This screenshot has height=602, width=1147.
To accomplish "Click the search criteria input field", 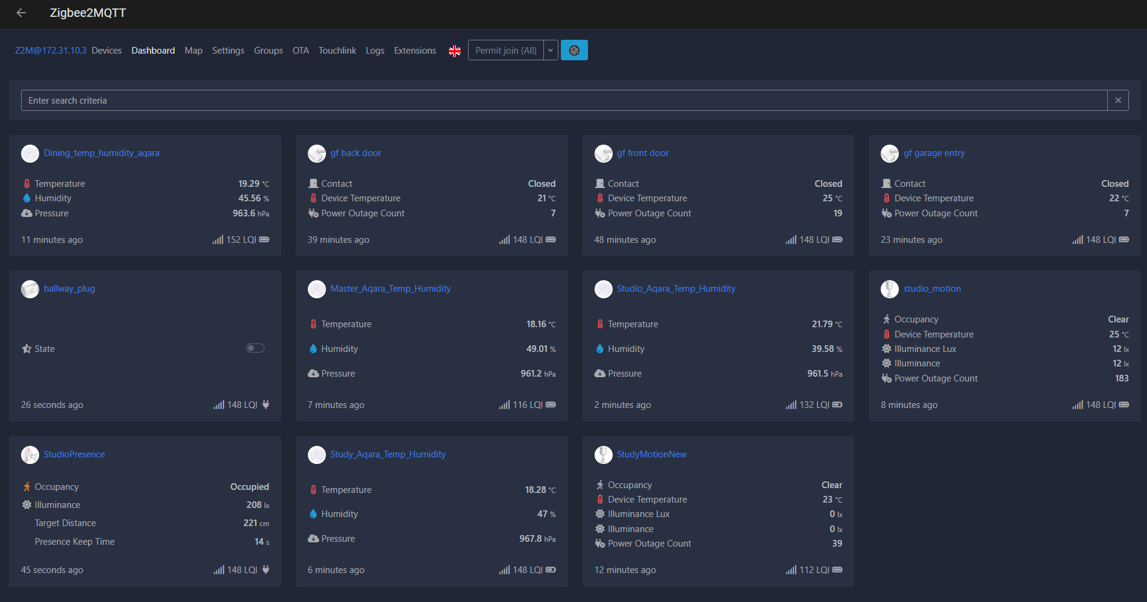I will (x=564, y=100).
